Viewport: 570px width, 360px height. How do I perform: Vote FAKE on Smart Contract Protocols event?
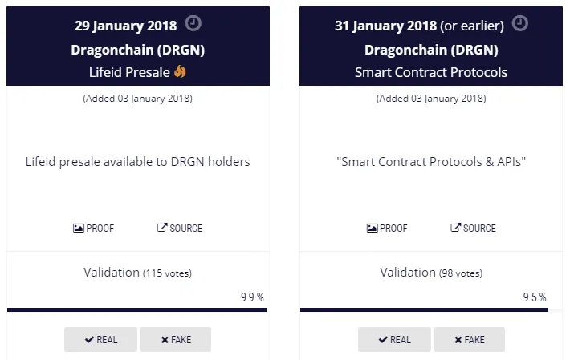click(x=470, y=340)
